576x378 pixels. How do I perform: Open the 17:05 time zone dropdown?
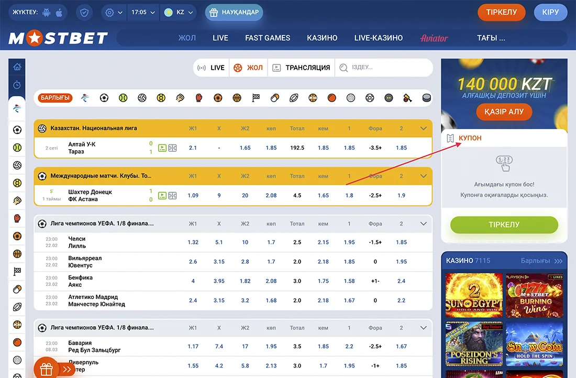[x=143, y=13]
